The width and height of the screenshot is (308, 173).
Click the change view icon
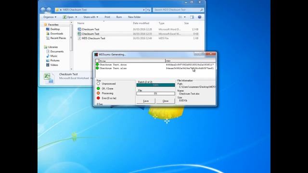tap(180, 17)
